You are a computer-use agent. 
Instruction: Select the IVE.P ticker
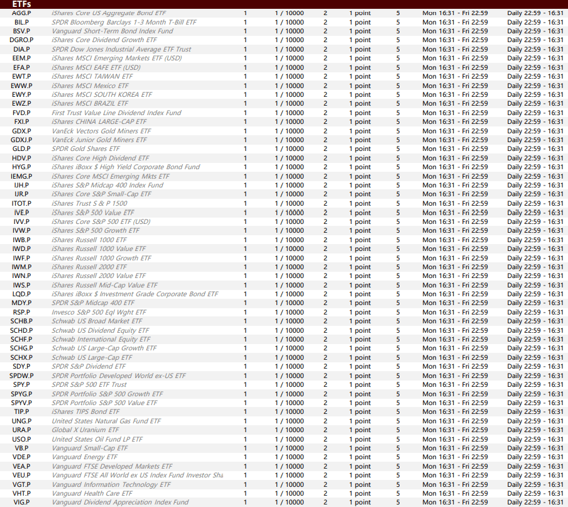coord(21,213)
